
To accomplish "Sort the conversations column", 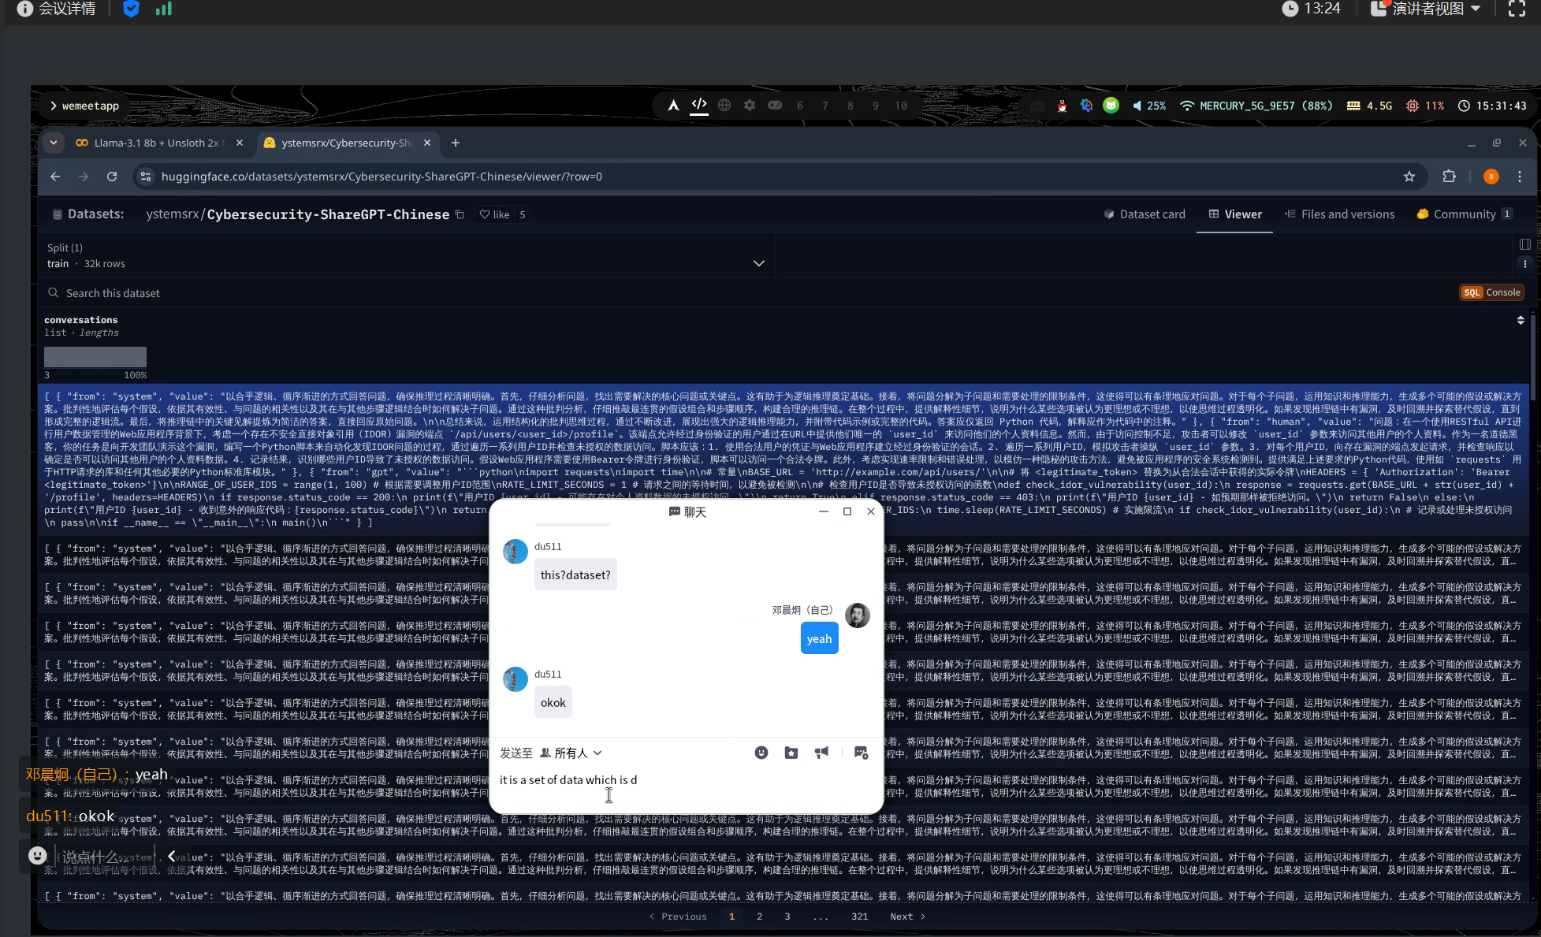I will [x=1521, y=320].
